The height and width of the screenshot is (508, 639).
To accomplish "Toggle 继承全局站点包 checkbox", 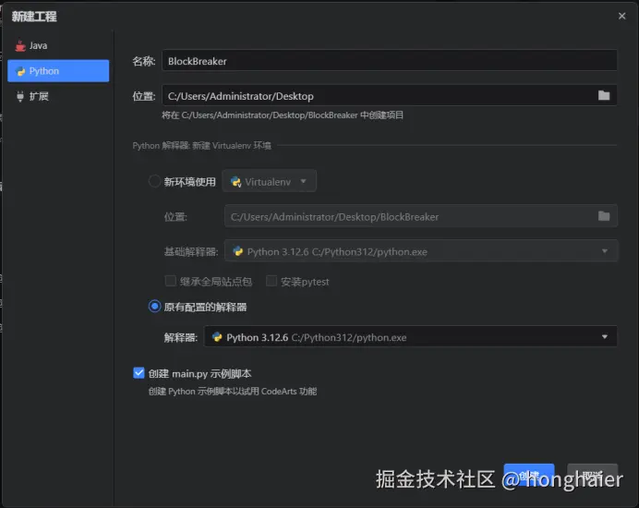I will [x=170, y=282].
